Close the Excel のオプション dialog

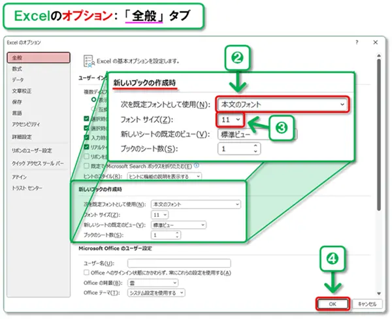pyautogui.click(x=376, y=42)
